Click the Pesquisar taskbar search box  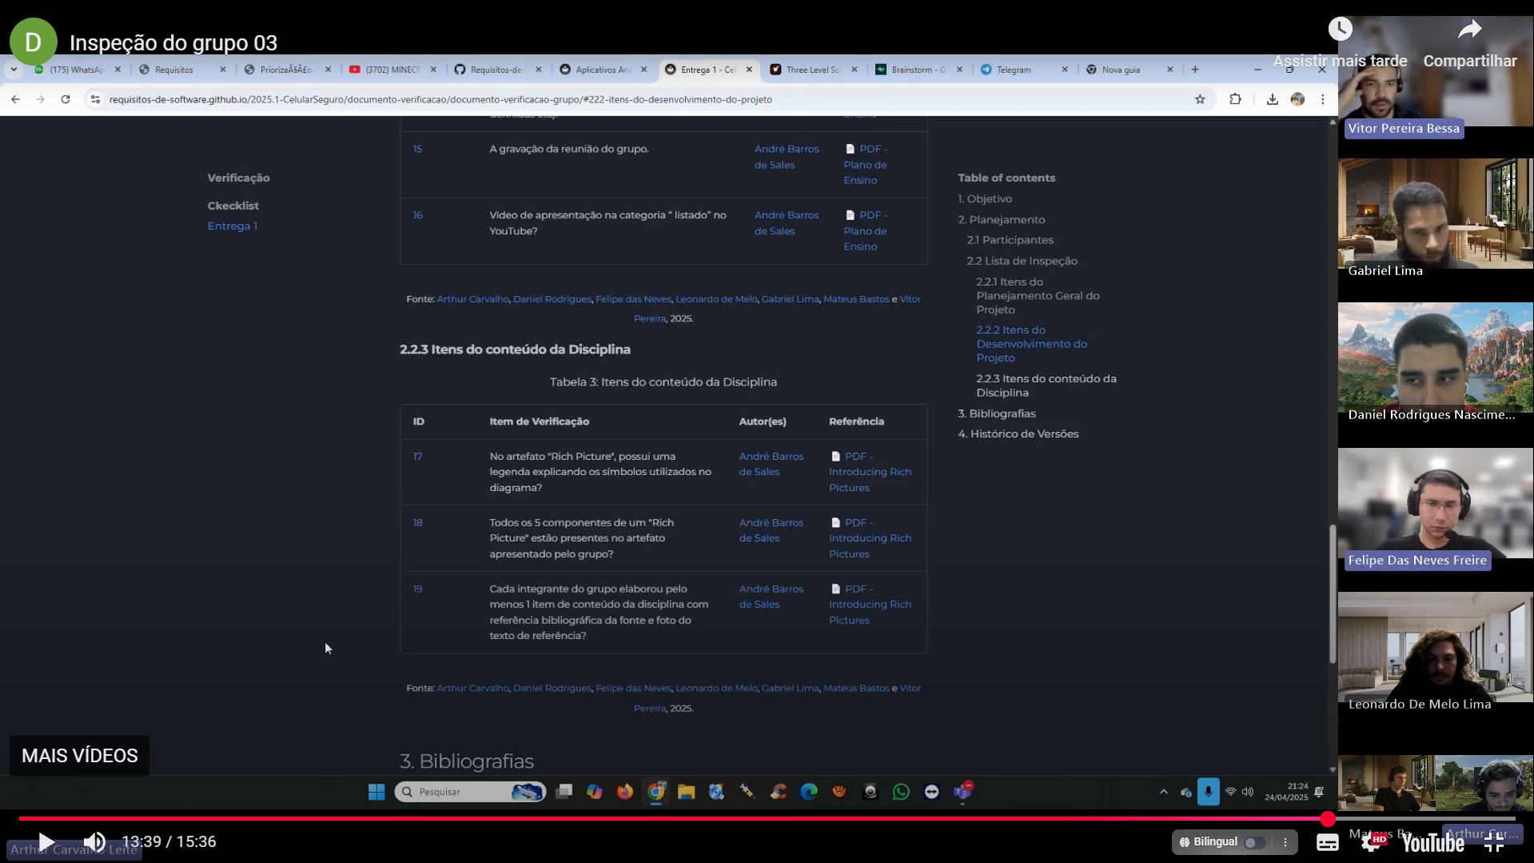(470, 792)
